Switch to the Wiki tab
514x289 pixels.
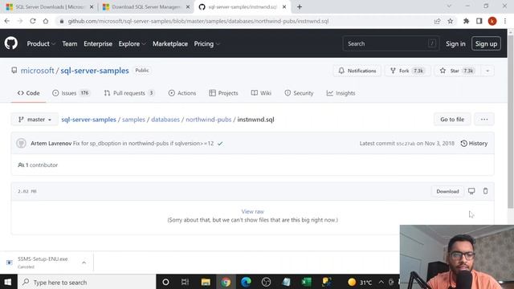tap(261, 93)
